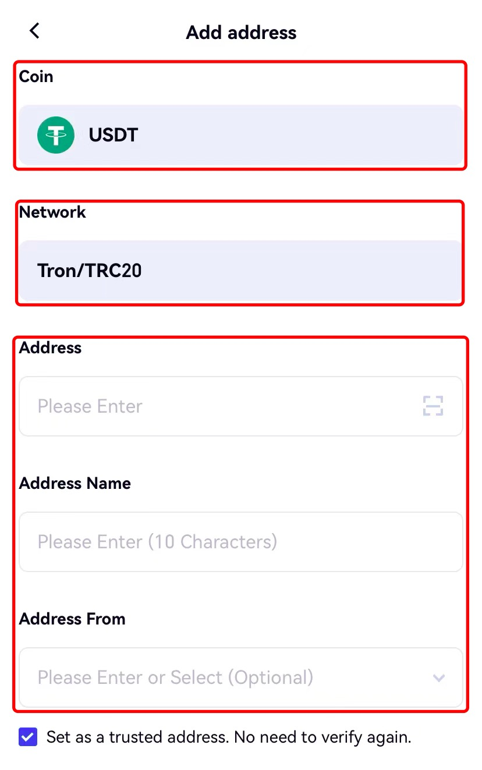Focus the Address 'Please Enter' input

(x=221, y=406)
